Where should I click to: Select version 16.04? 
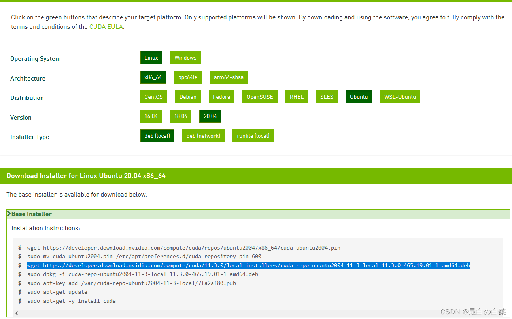click(x=151, y=116)
